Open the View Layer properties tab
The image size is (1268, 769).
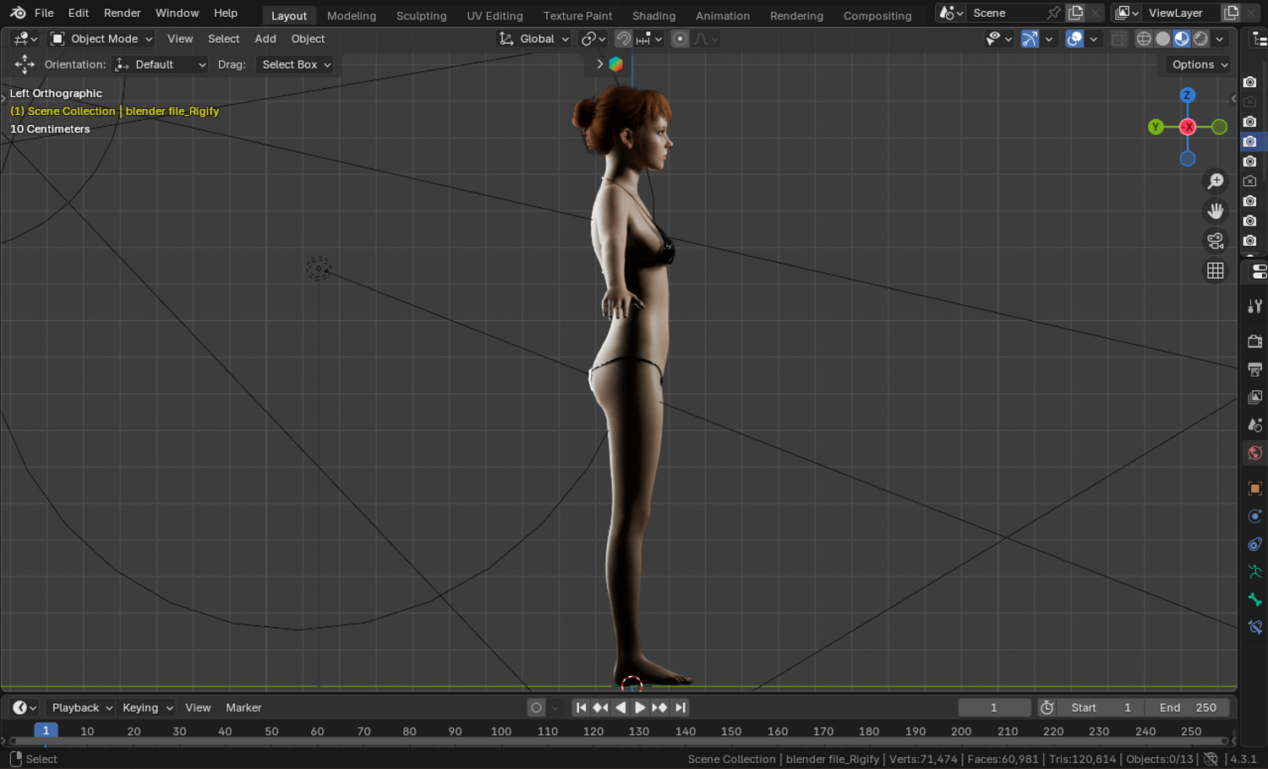pos(1255,397)
